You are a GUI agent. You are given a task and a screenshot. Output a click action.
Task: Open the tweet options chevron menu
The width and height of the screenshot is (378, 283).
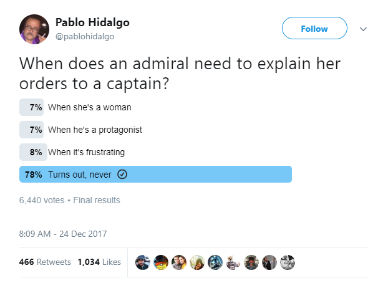tap(363, 29)
